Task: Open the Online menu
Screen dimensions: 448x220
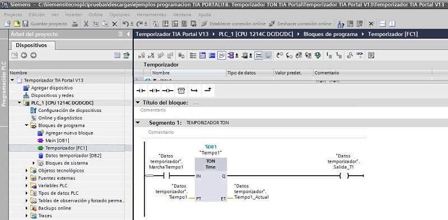Action: (x=95, y=15)
